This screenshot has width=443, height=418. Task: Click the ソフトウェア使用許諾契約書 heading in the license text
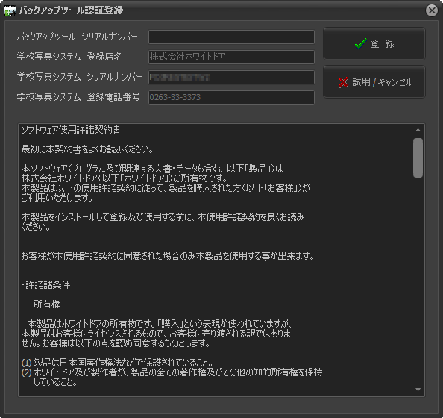tap(71, 131)
